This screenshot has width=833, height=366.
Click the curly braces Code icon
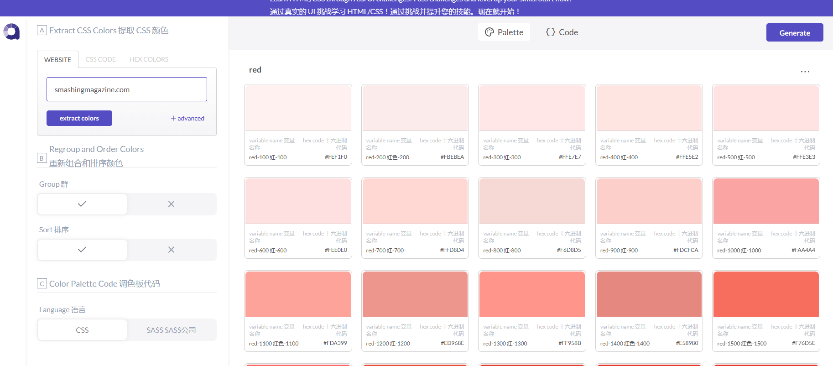pos(551,32)
